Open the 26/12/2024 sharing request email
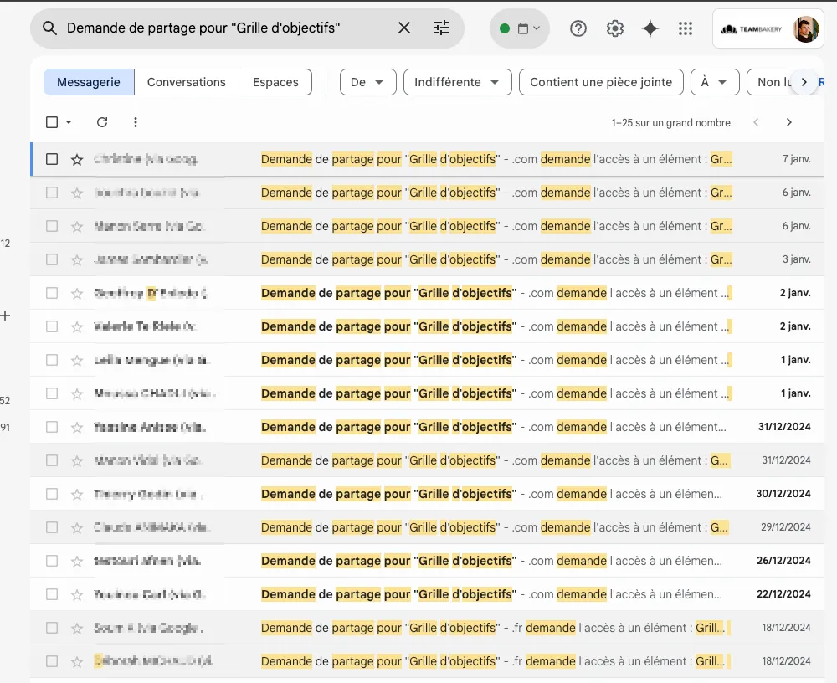Image resolution: width=837 pixels, height=683 pixels. tap(427, 561)
